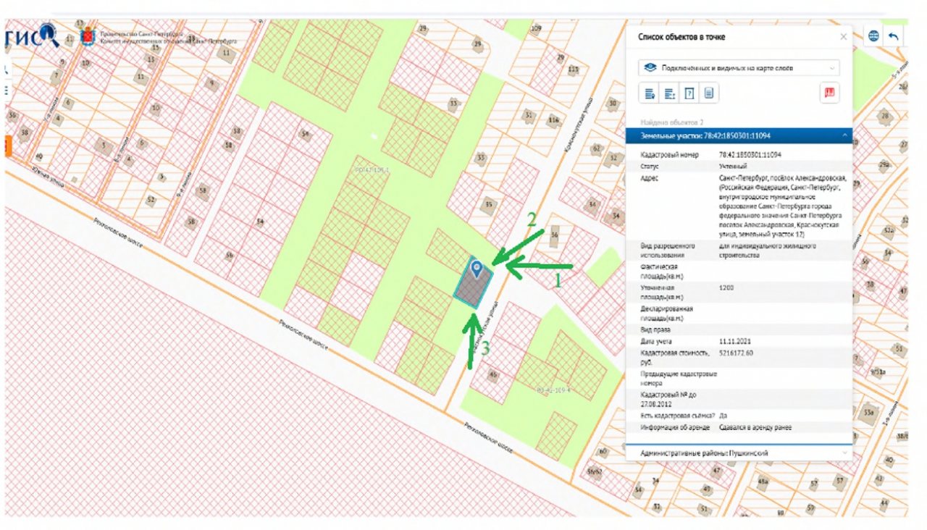
Task: Click the globe icon button
Action: 873,36
